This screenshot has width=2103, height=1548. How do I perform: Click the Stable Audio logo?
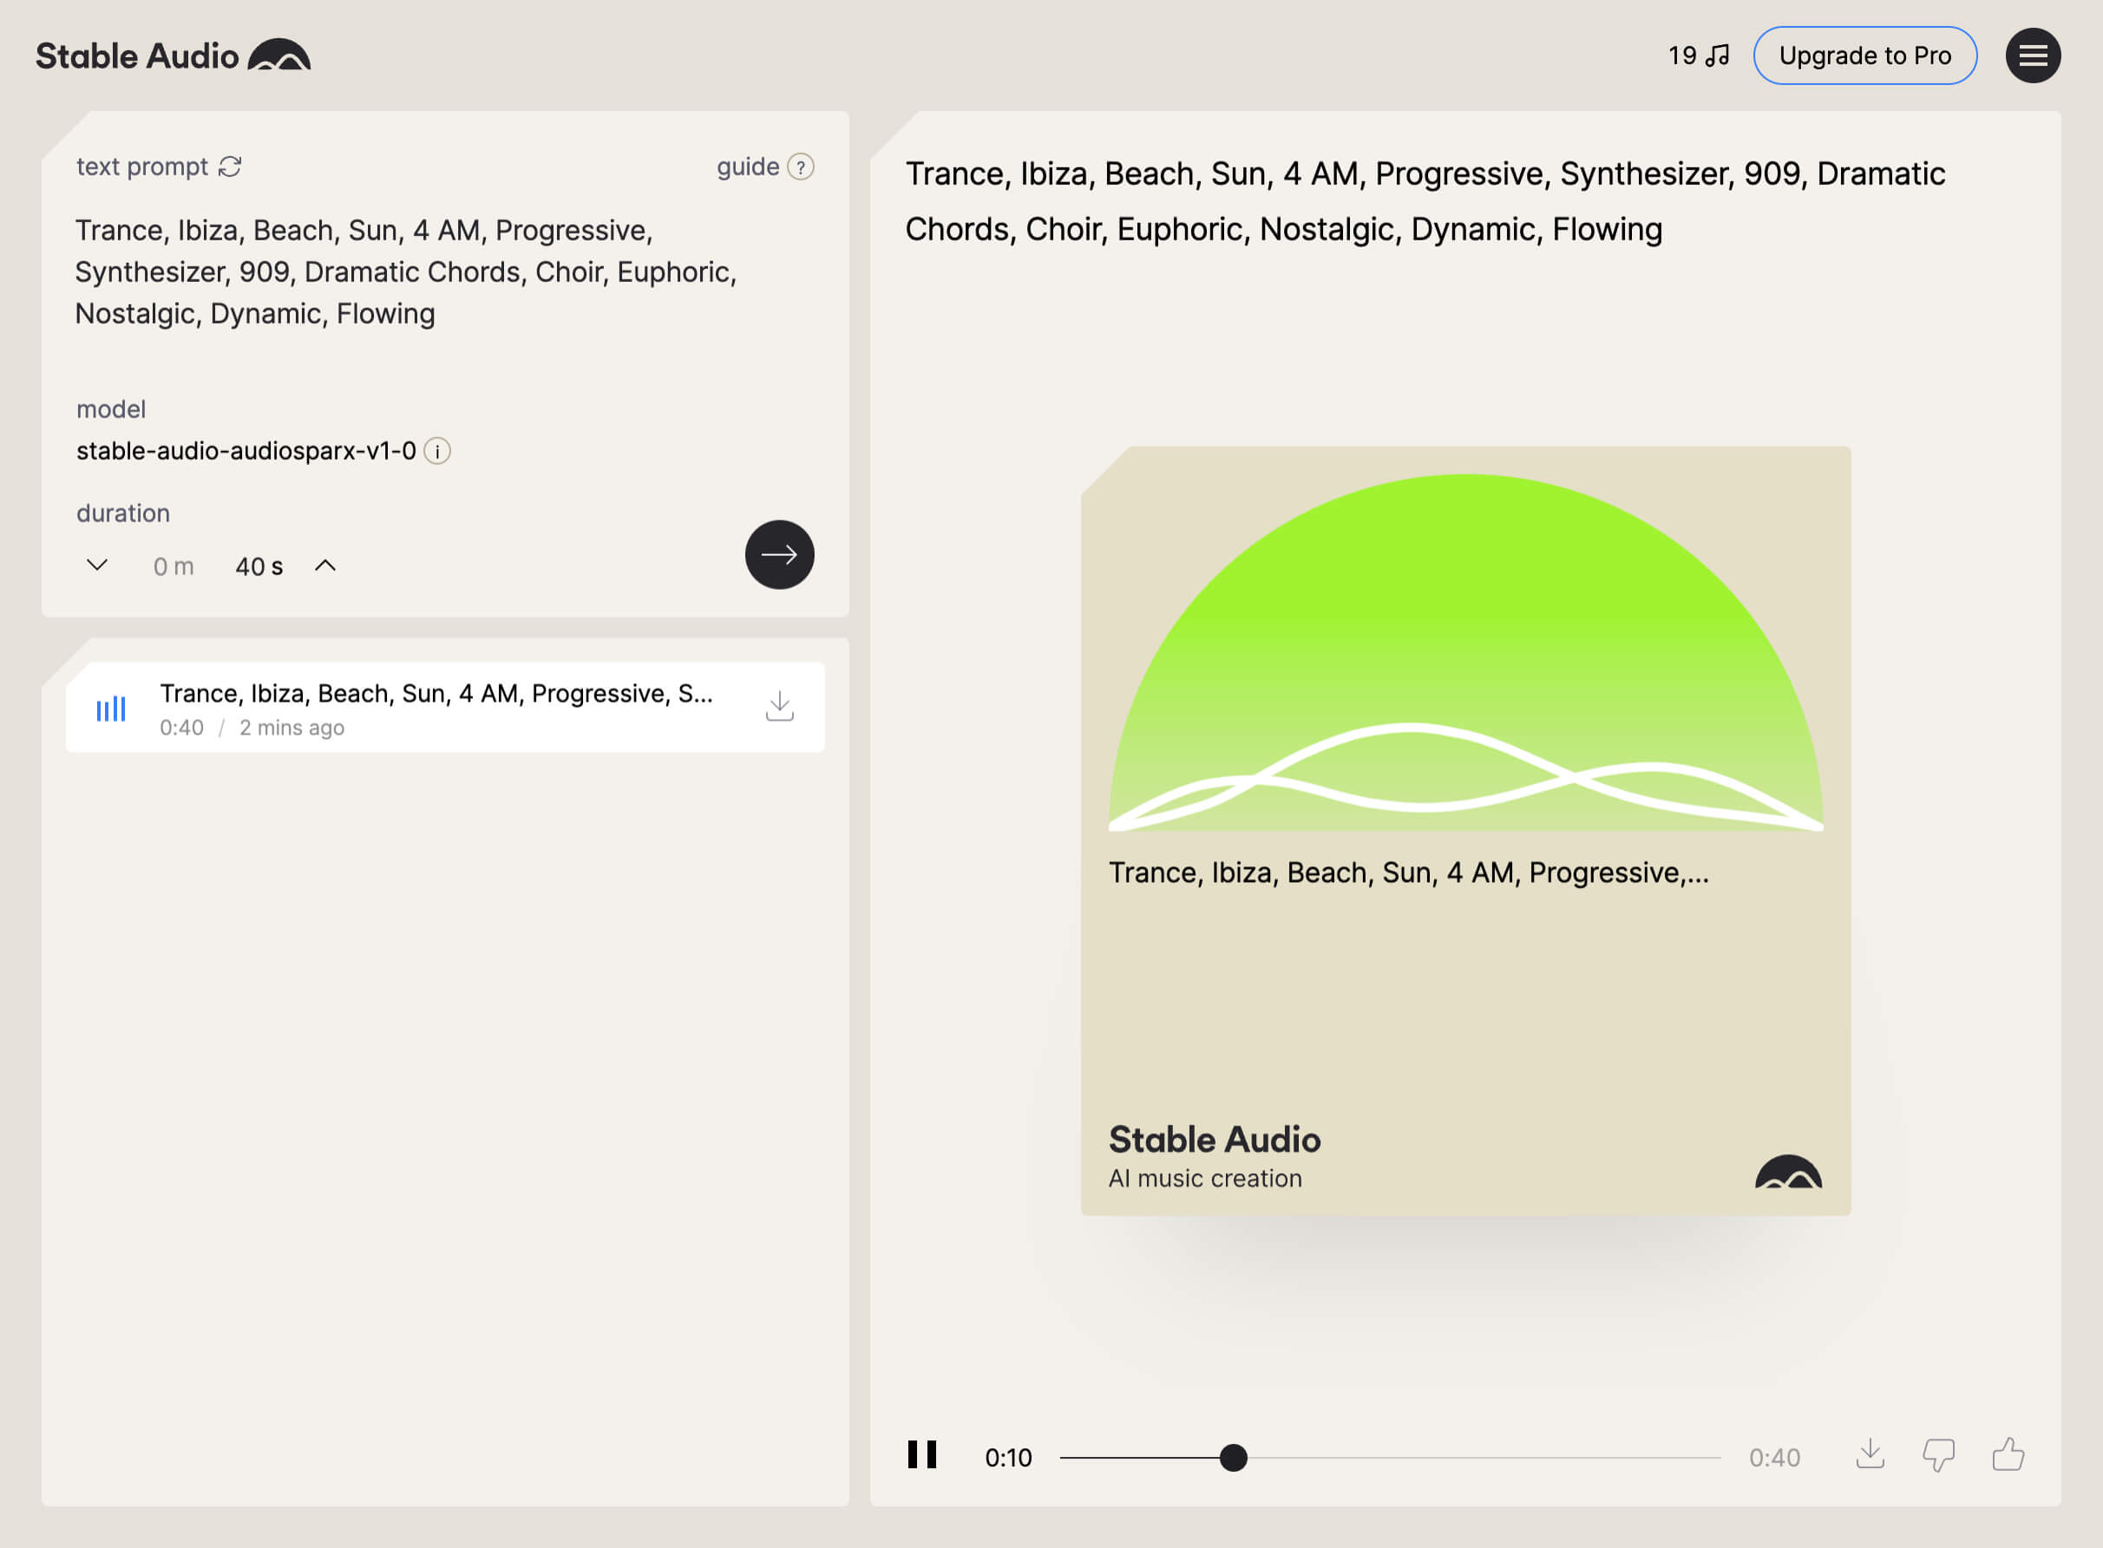pos(174,56)
